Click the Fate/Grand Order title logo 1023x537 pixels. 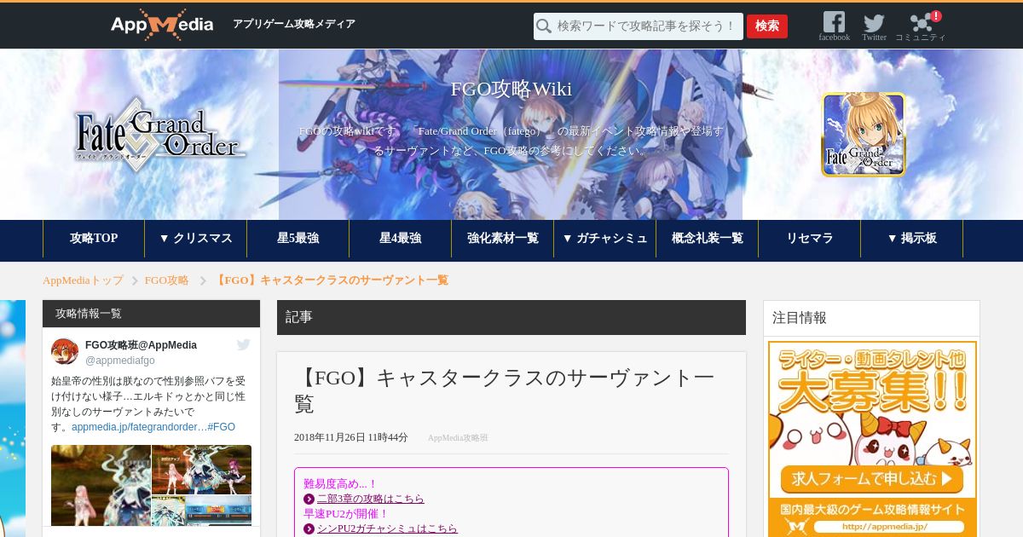pos(160,135)
